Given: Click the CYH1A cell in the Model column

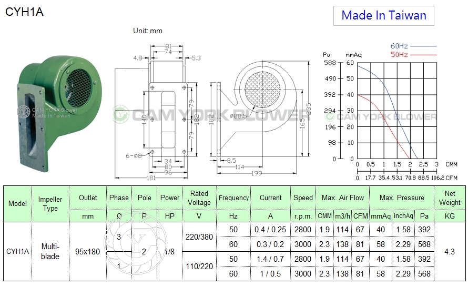Looking at the screenshot, I should 17,251.
